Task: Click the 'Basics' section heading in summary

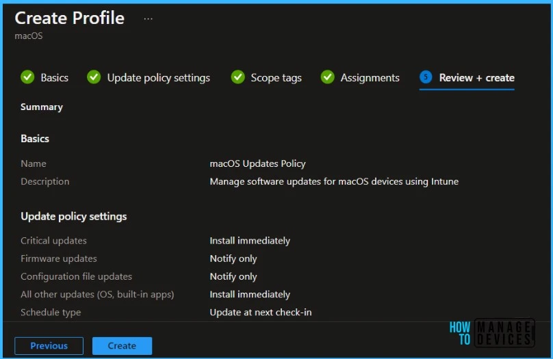Action: tap(35, 138)
